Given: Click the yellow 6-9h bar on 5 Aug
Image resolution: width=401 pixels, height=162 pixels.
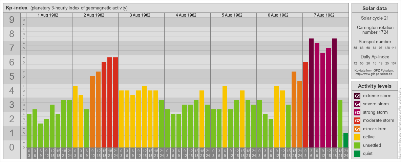Looking at the screenshot, I should [x=225, y=117].
